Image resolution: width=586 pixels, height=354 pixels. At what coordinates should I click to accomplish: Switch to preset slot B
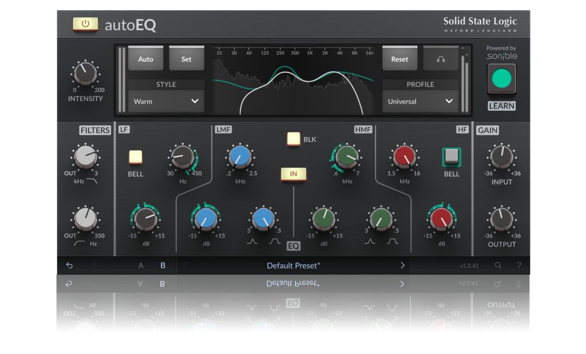point(163,265)
